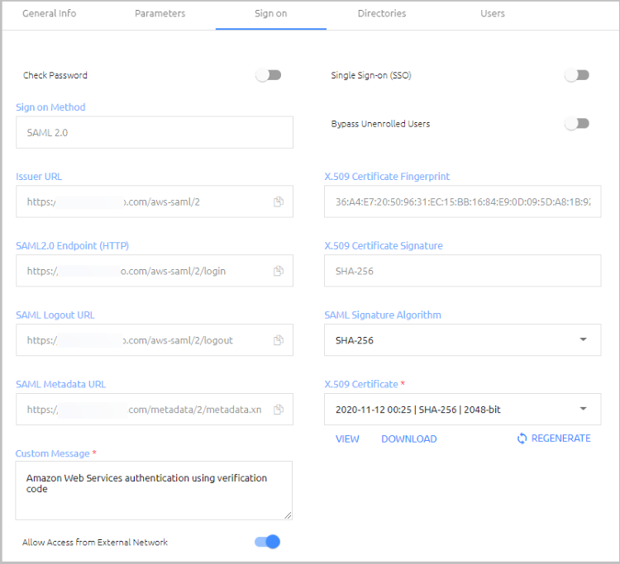620x564 pixels.
Task: Click the X.509 Certificate Signature field
Action: click(463, 271)
